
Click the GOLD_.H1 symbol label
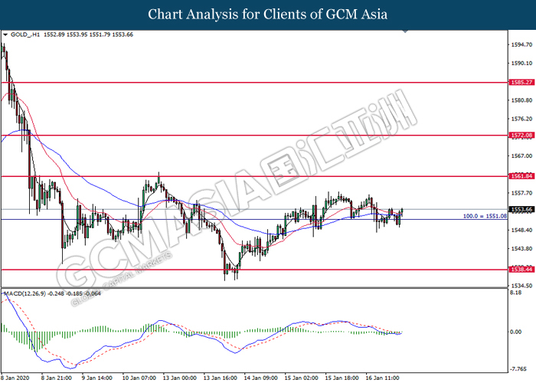point(25,34)
